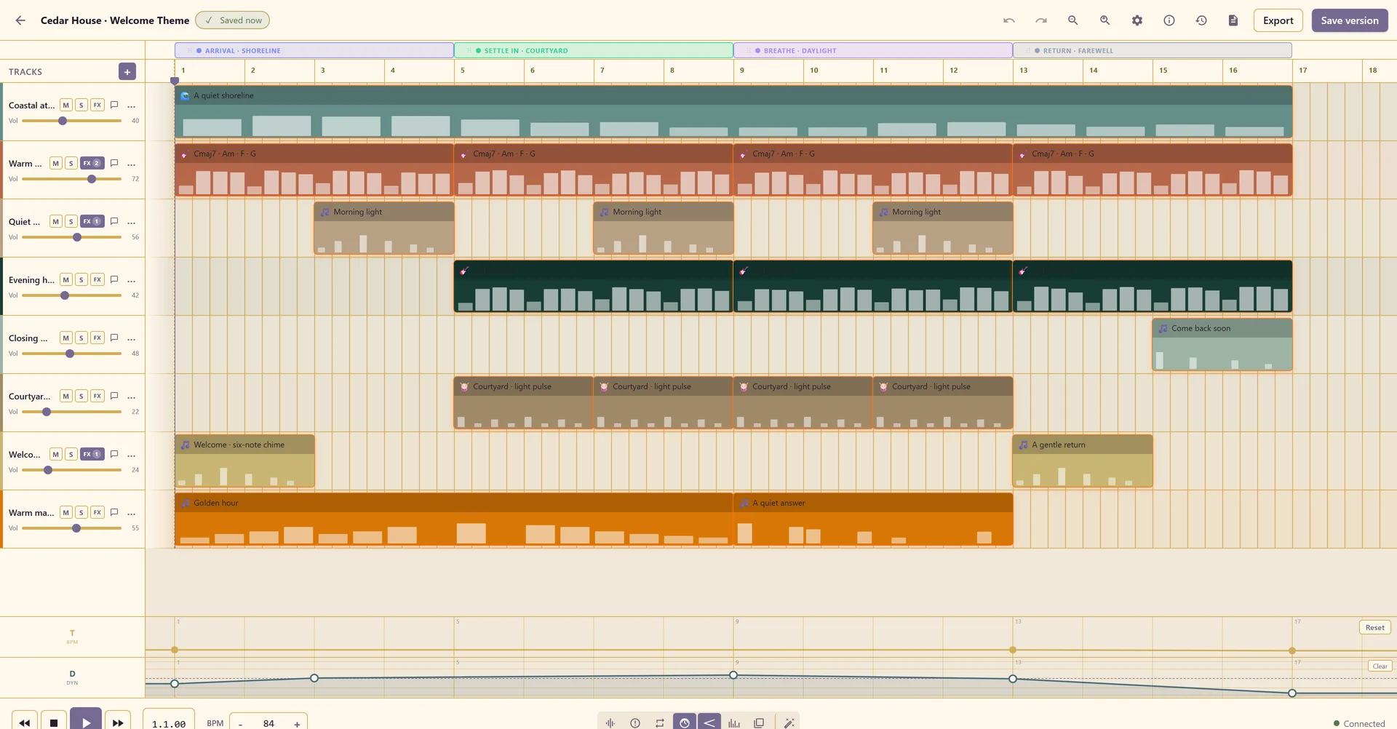This screenshot has width=1397, height=729.
Task: Go back using the arrow beside Cedar House
Action: [20, 20]
